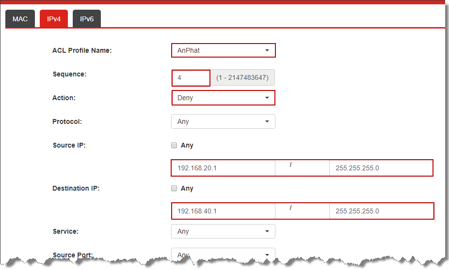Select the IPv4 tab

(x=54, y=19)
